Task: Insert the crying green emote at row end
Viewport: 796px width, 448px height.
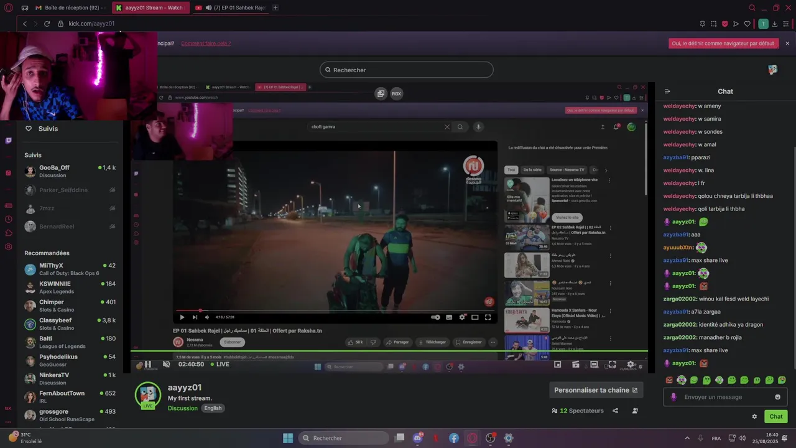Action: click(782, 380)
